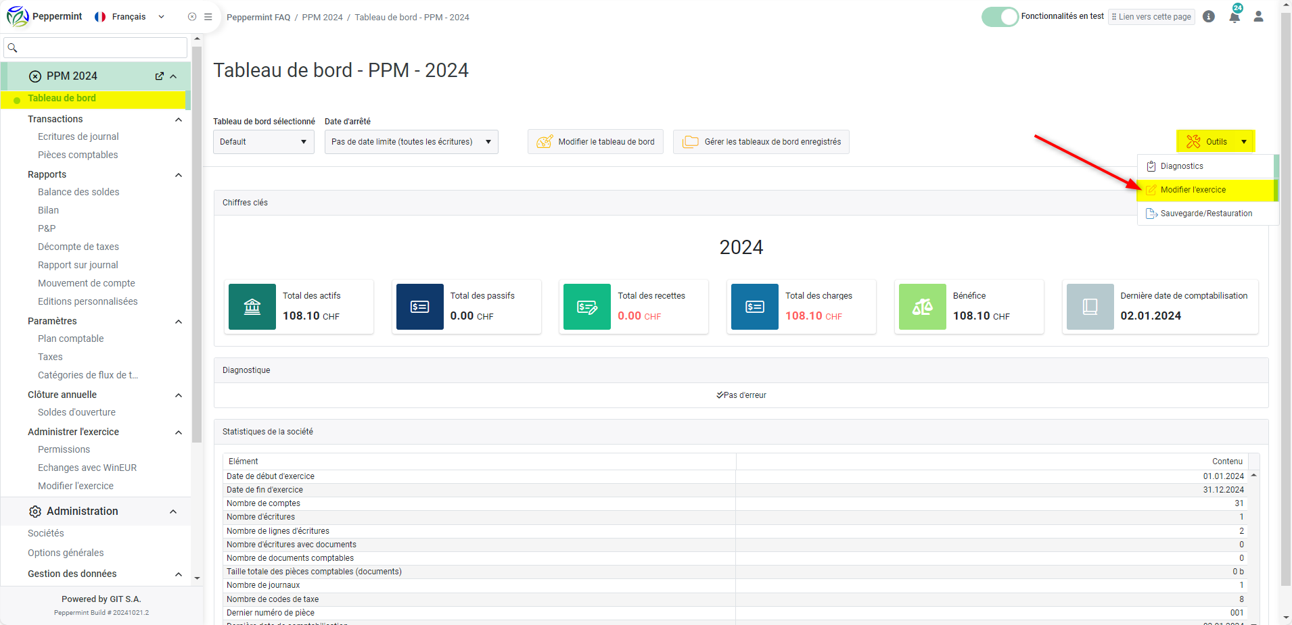Click the search magnifier icon
This screenshot has height=625, width=1292.
tap(12, 48)
